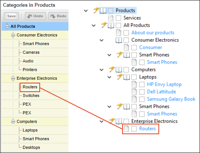Click the book icon beside Enterprise Electronics folder
Viewport: 200px width, 153px height.
click(x=119, y=121)
